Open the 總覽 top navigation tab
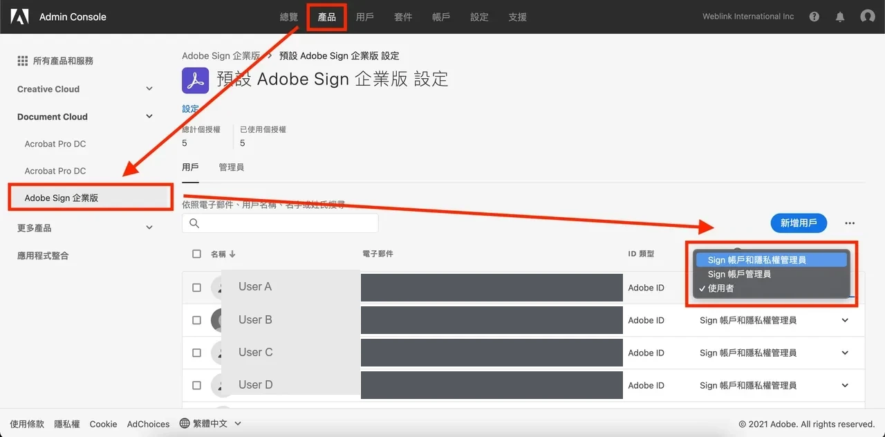The width and height of the screenshot is (885, 437). point(289,17)
